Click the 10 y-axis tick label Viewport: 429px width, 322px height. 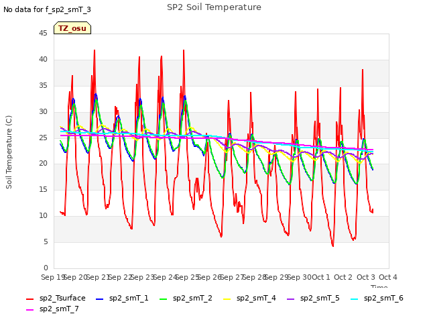click(x=43, y=216)
